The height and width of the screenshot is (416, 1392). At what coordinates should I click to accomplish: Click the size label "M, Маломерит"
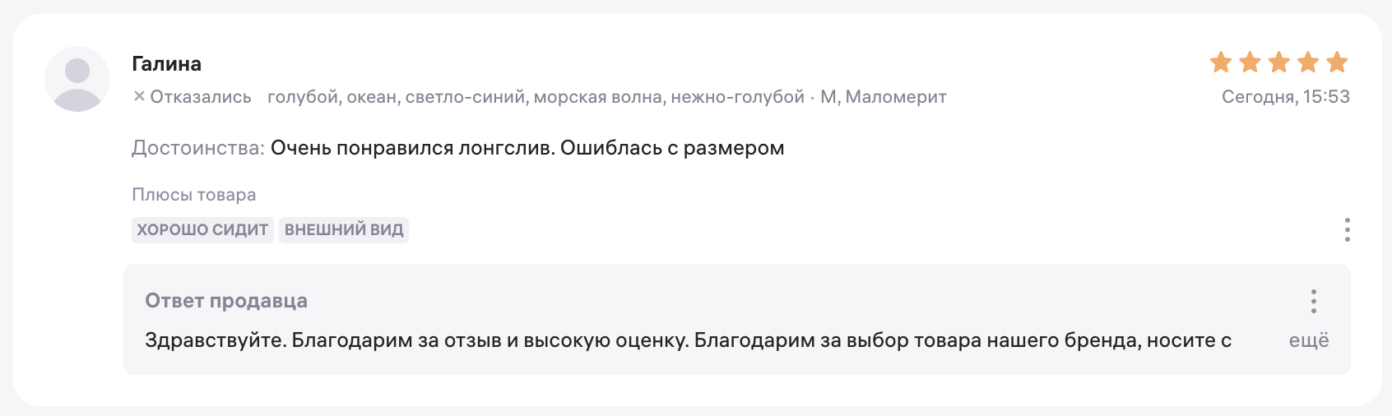click(x=883, y=97)
